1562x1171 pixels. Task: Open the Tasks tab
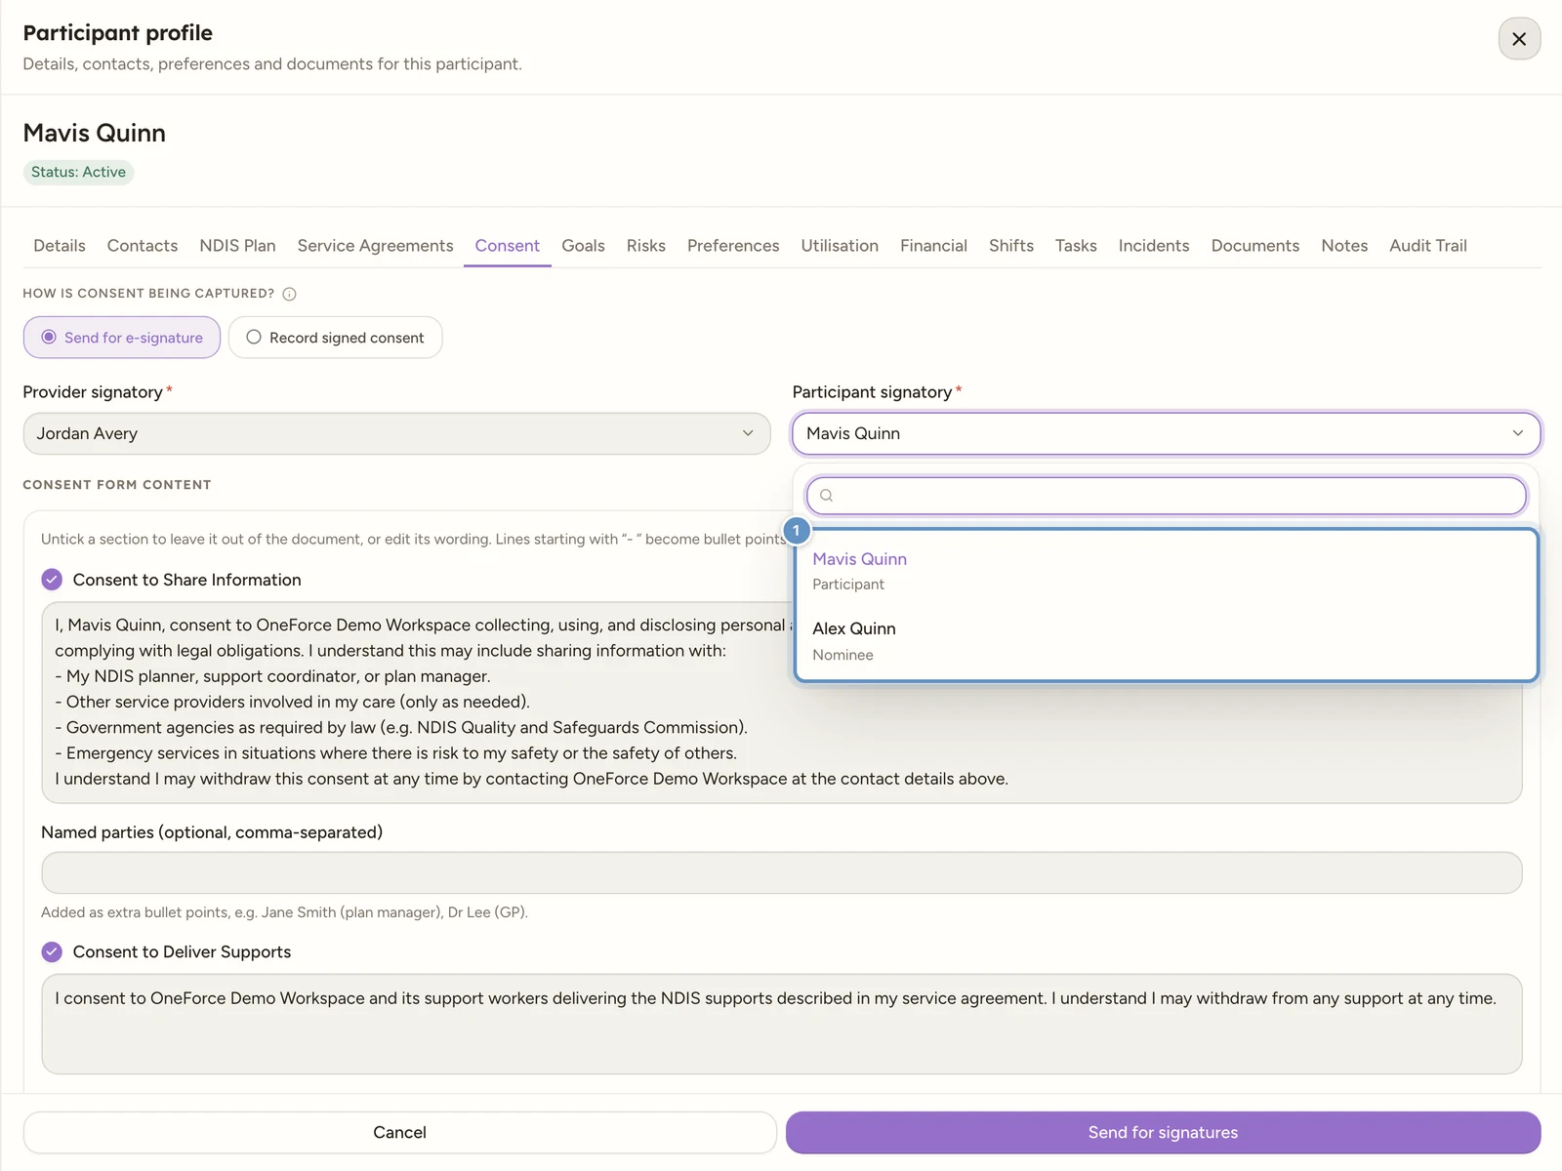(x=1076, y=246)
